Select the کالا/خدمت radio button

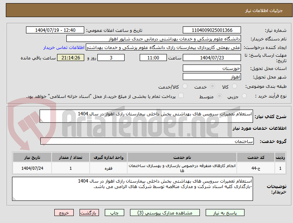185,86
